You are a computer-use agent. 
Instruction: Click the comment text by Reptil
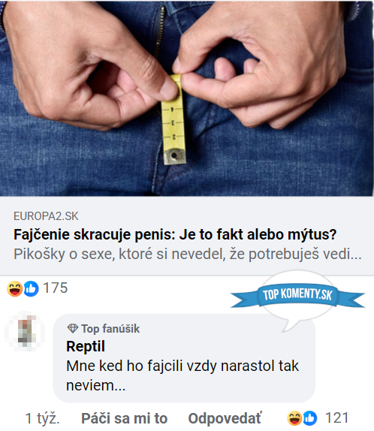pos(182,375)
